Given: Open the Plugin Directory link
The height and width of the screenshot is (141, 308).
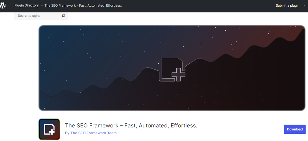Looking at the screenshot, I should [26, 5].
